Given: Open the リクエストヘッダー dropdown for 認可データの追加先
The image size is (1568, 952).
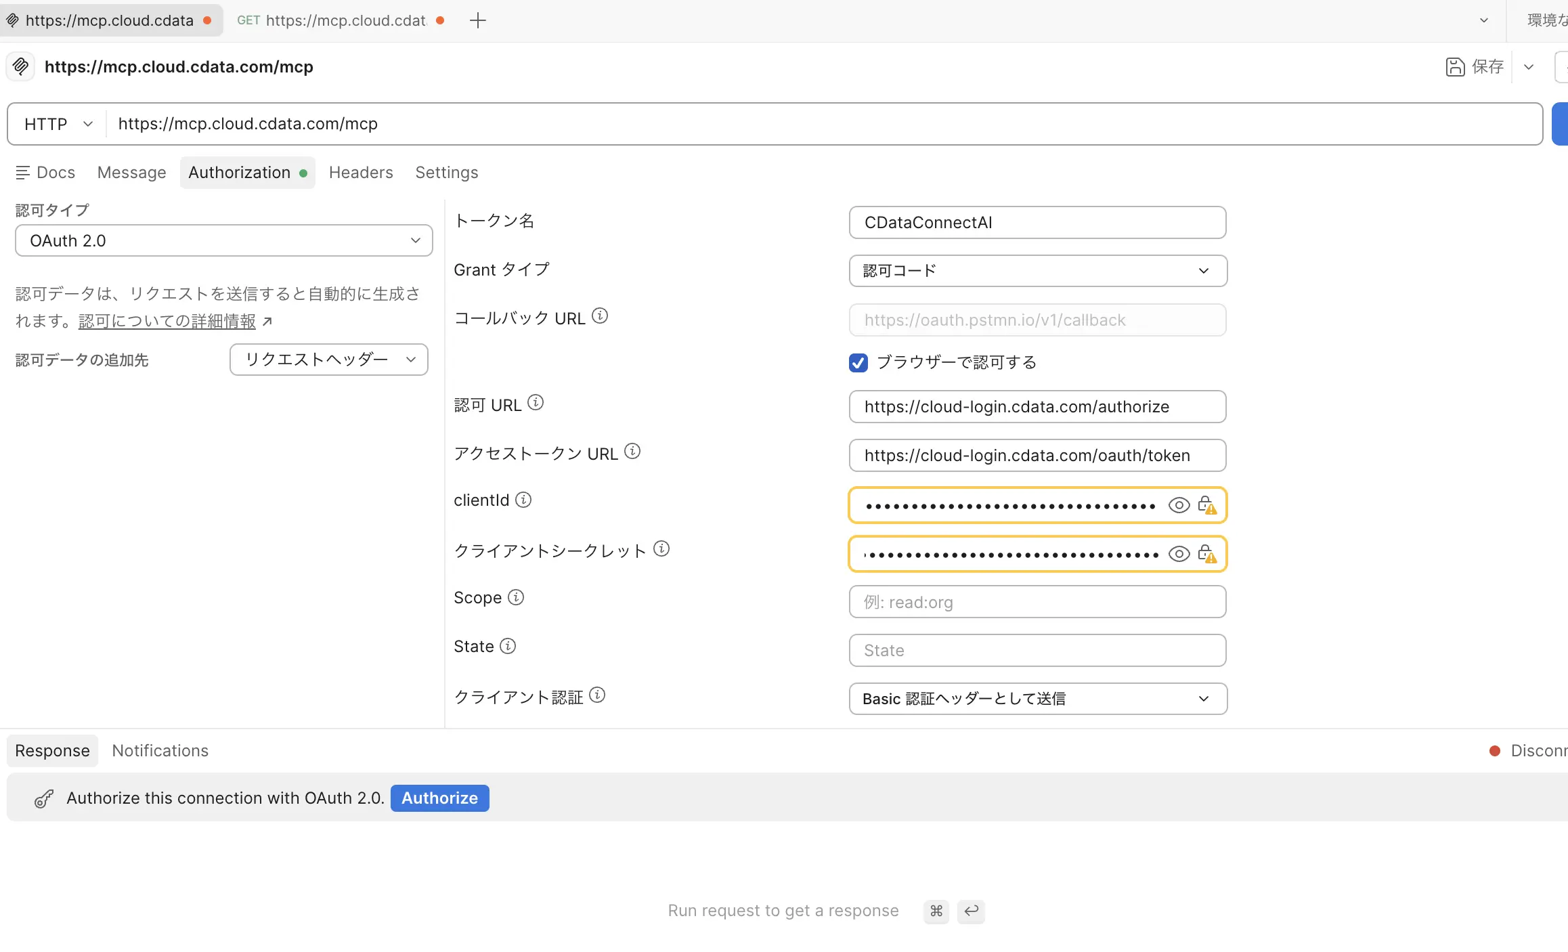Looking at the screenshot, I should click(328, 360).
